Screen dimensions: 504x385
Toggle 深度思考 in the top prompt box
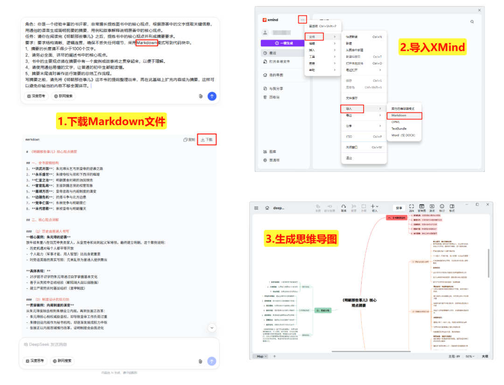coord(36,96)
